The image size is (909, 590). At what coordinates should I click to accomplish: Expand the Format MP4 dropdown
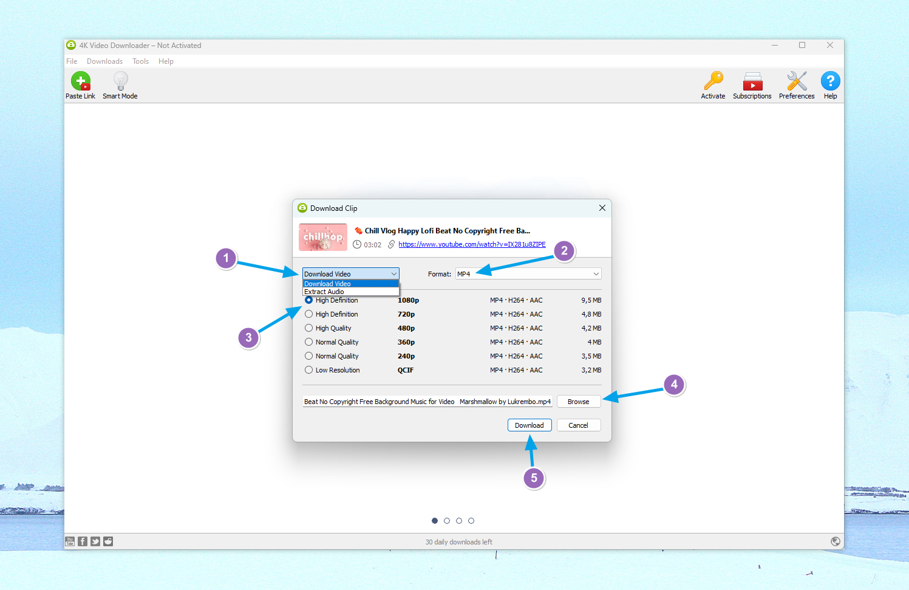point(528,274)
